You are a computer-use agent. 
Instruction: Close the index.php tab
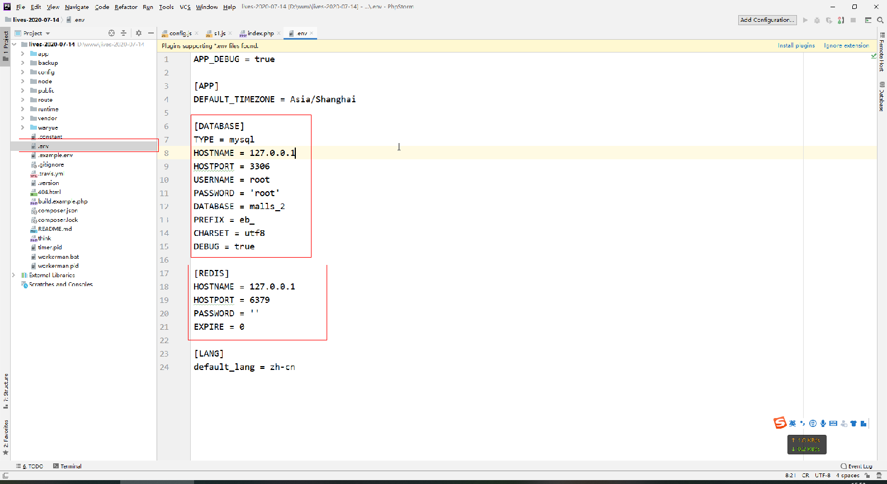pyautogui.click(x=279, y=34)
